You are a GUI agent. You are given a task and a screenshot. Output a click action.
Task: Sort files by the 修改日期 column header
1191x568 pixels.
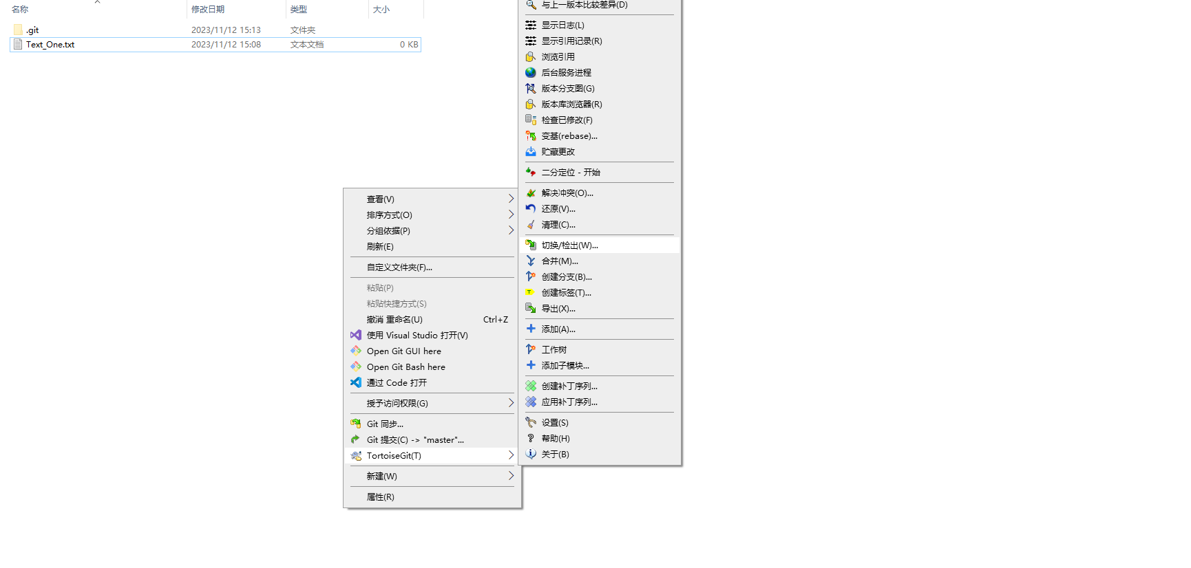208,9
